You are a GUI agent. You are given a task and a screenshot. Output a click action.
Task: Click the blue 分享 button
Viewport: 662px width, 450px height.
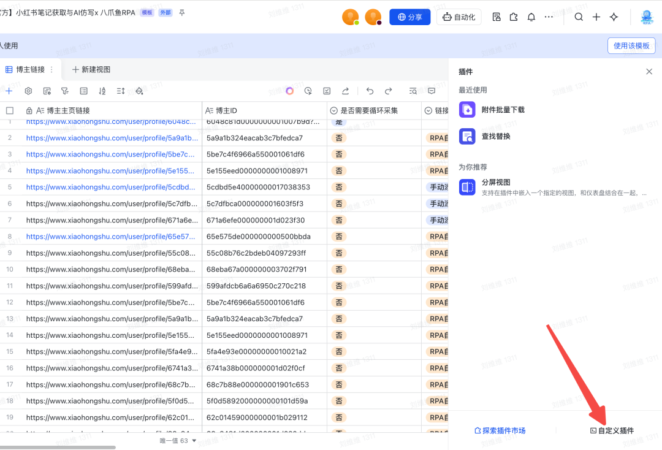[x=410, y=17]
